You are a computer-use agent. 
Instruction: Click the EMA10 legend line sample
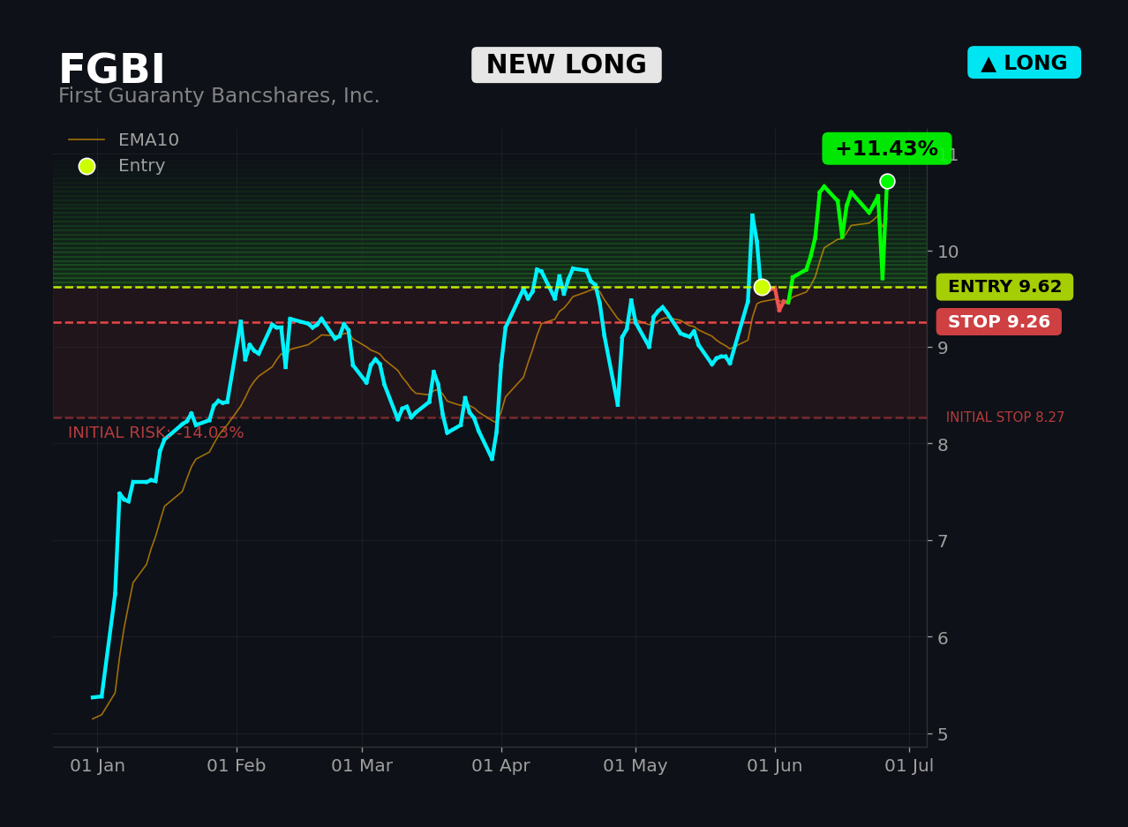click(x=86, y=140)
